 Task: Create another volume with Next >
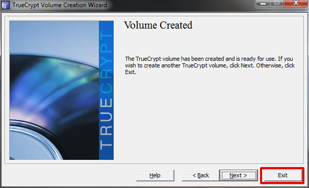239,175
